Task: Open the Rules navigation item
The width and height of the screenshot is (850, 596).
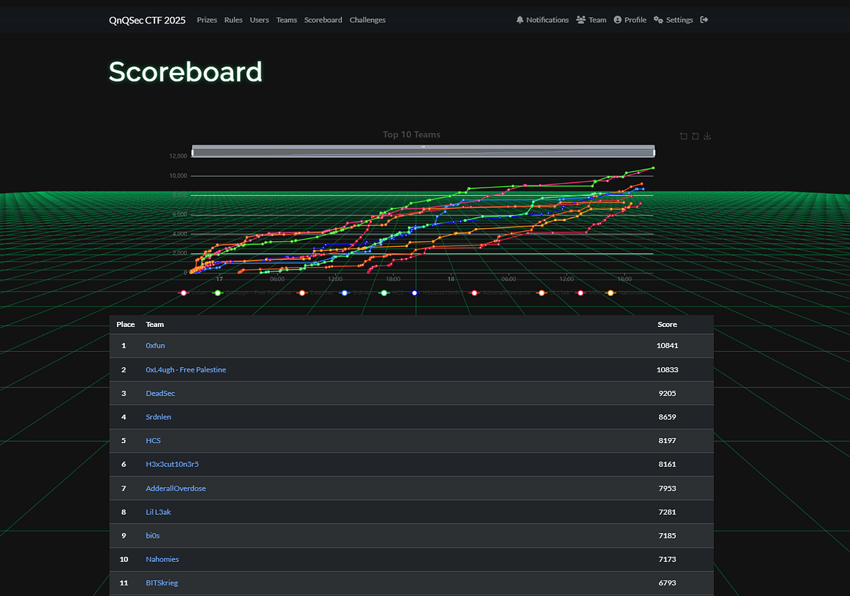Action: point(233,20)
